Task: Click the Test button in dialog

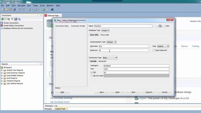Action: pos(133,92)
